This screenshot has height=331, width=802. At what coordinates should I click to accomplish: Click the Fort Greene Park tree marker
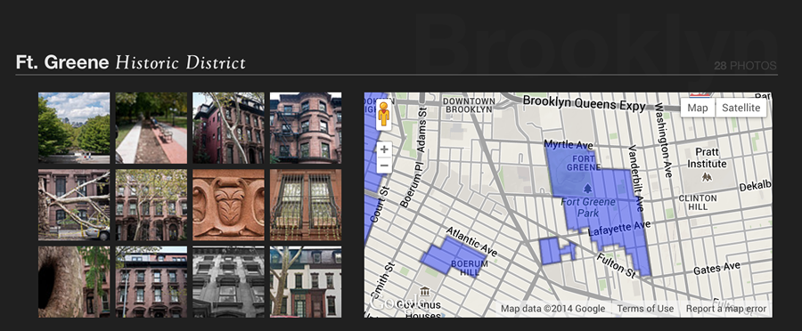point(587,189)
